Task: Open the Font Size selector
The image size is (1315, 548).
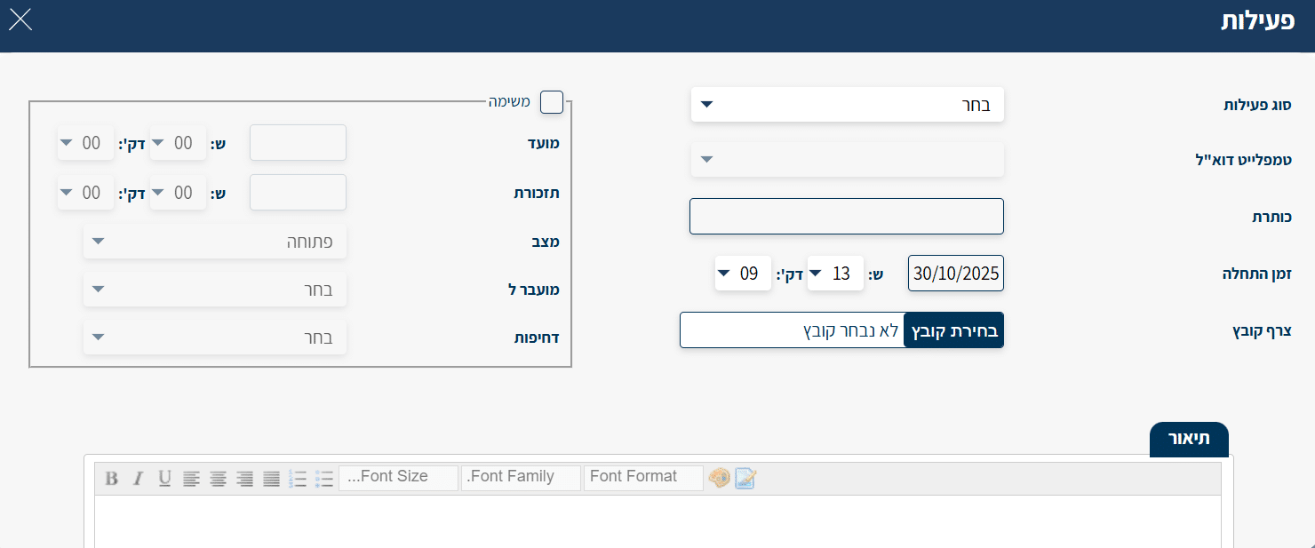Action: tap(398, 477)
